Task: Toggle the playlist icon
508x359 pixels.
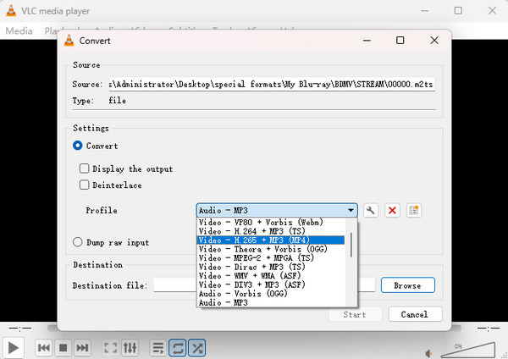Action: click(x=158, y=348)
